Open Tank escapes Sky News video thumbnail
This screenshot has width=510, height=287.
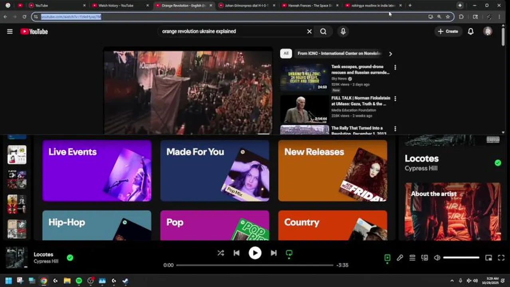tap(304, 77)
